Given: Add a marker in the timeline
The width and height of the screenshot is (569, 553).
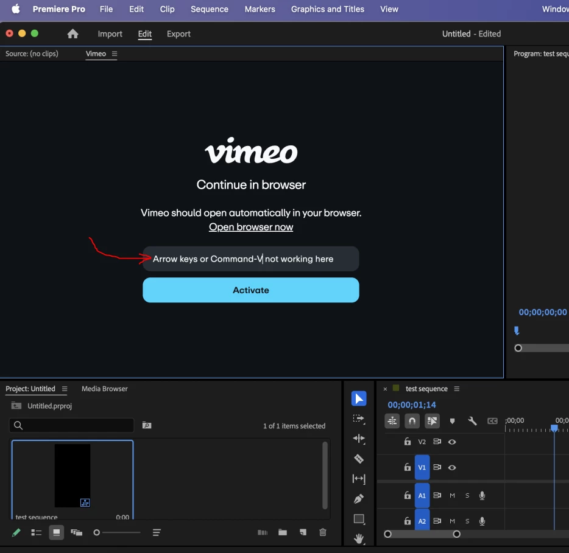Looking at the screenshot, I should click(x=452, y=421).
